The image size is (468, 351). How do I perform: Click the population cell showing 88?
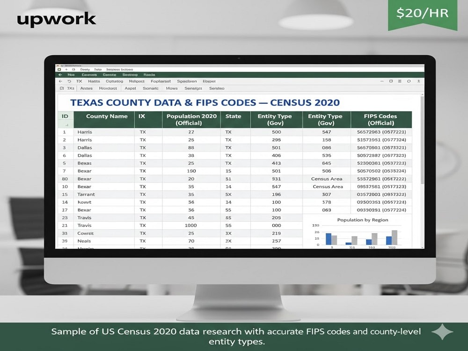coord(191,148)
